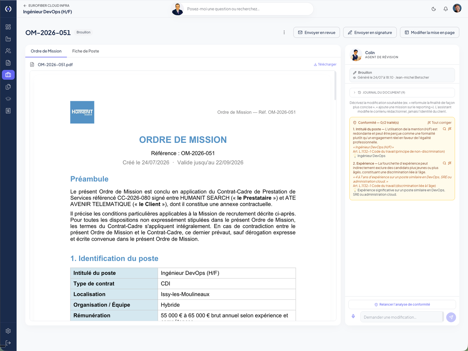Click the 1. Identification du poste heading

point(114,258)
